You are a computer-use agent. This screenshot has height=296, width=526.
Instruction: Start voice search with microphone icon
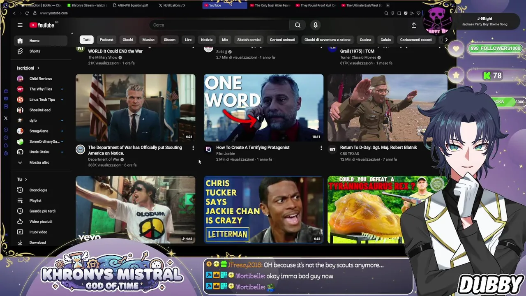tap(316, 25)
